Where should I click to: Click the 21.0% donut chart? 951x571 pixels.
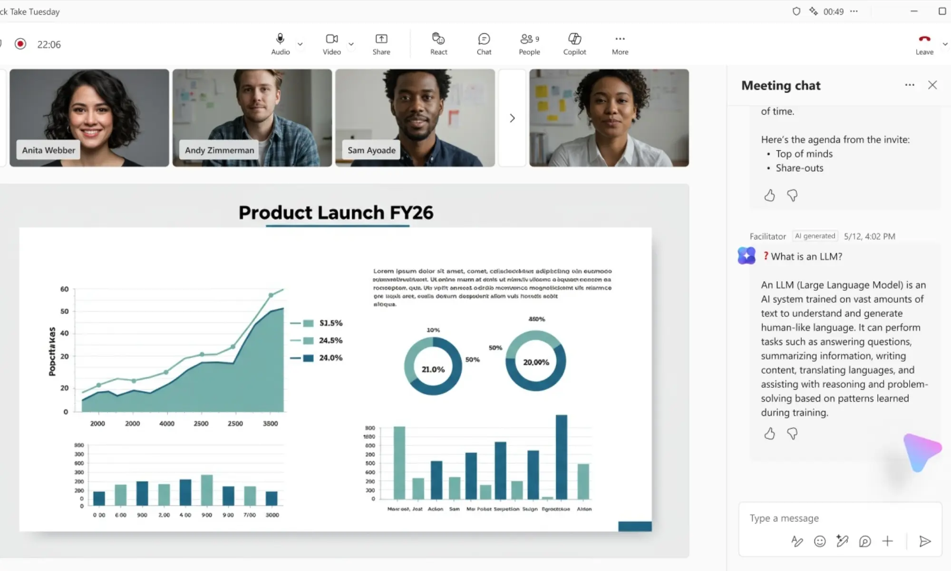click(433, 366)
